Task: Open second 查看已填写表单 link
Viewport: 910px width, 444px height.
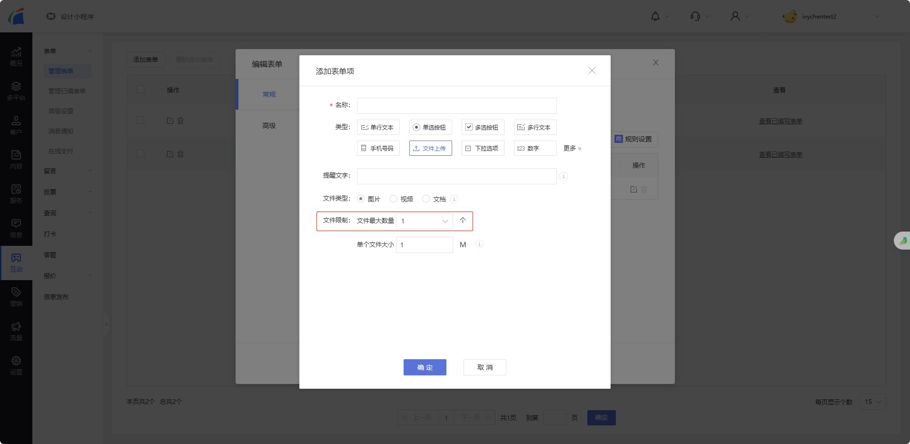Action: [781, 154]
